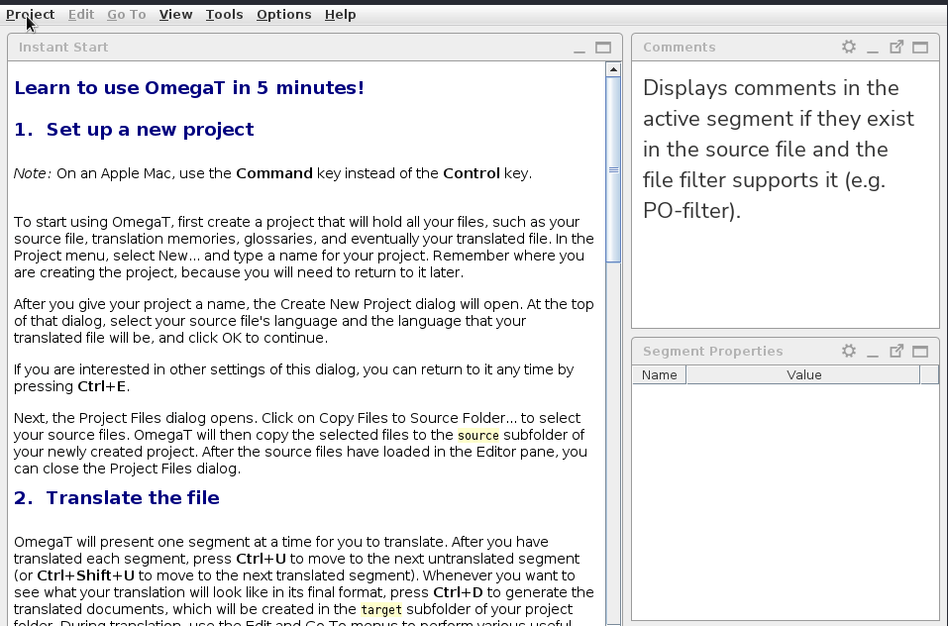The height and width of the screenshot is (626, 948).
Task: Click the Instant Start vertical scrollbar thumb
Action: [613, 169]
